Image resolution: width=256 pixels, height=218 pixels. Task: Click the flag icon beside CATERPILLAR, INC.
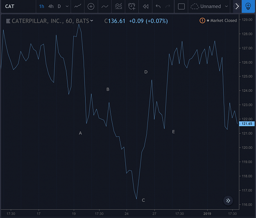pos(8,21)
